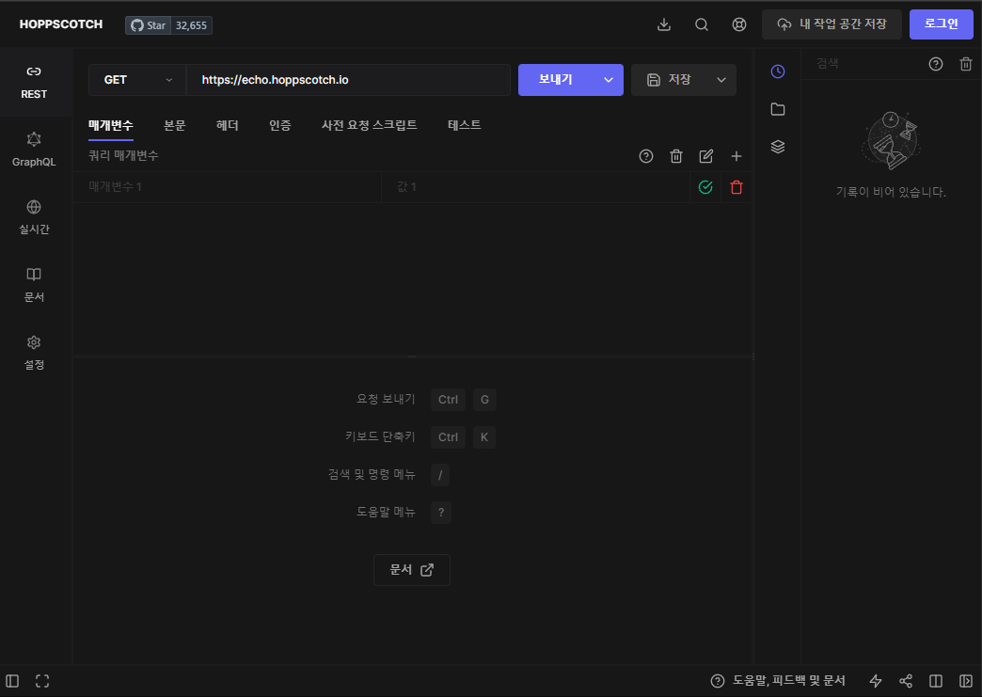Click the 키보드 단축키 shortcut label
Screen dimensions: 982x697
[x=380, y=436]
